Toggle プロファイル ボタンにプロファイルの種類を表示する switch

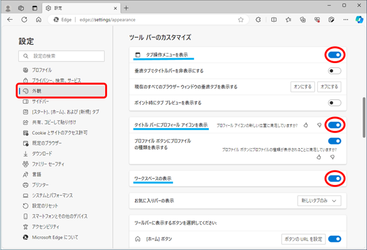tap(335, 141)
